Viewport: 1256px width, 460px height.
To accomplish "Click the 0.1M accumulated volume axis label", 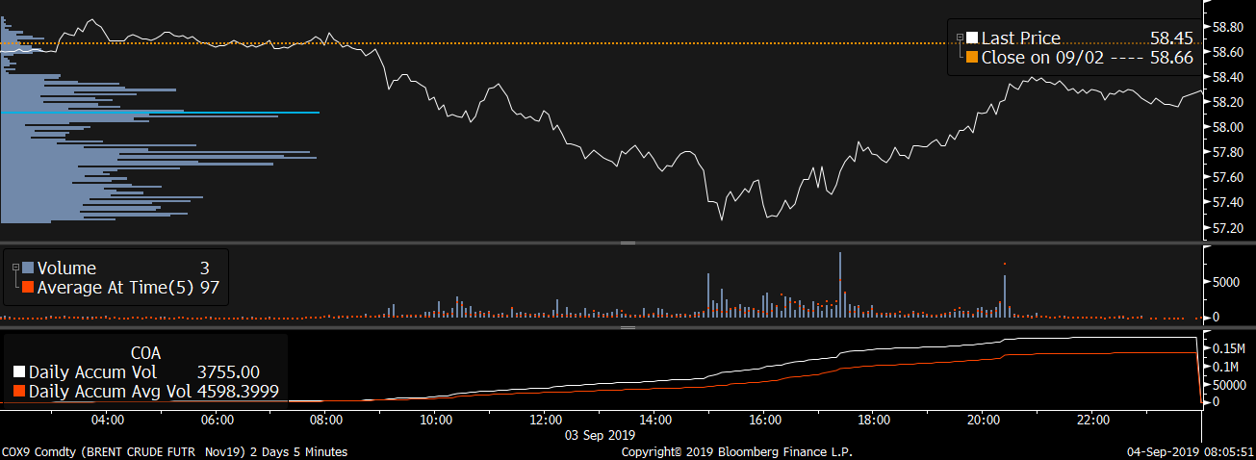I will (x=1226, y=367).
